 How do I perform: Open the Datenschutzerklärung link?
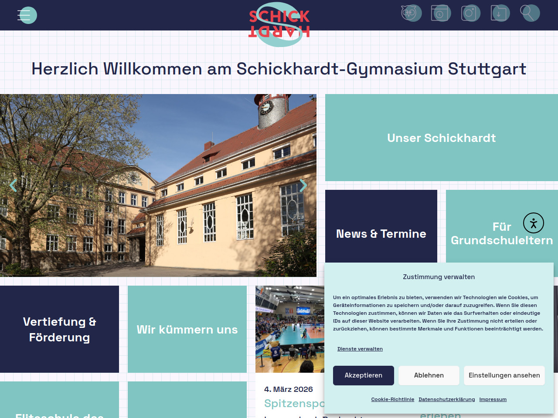click(446, 399)
